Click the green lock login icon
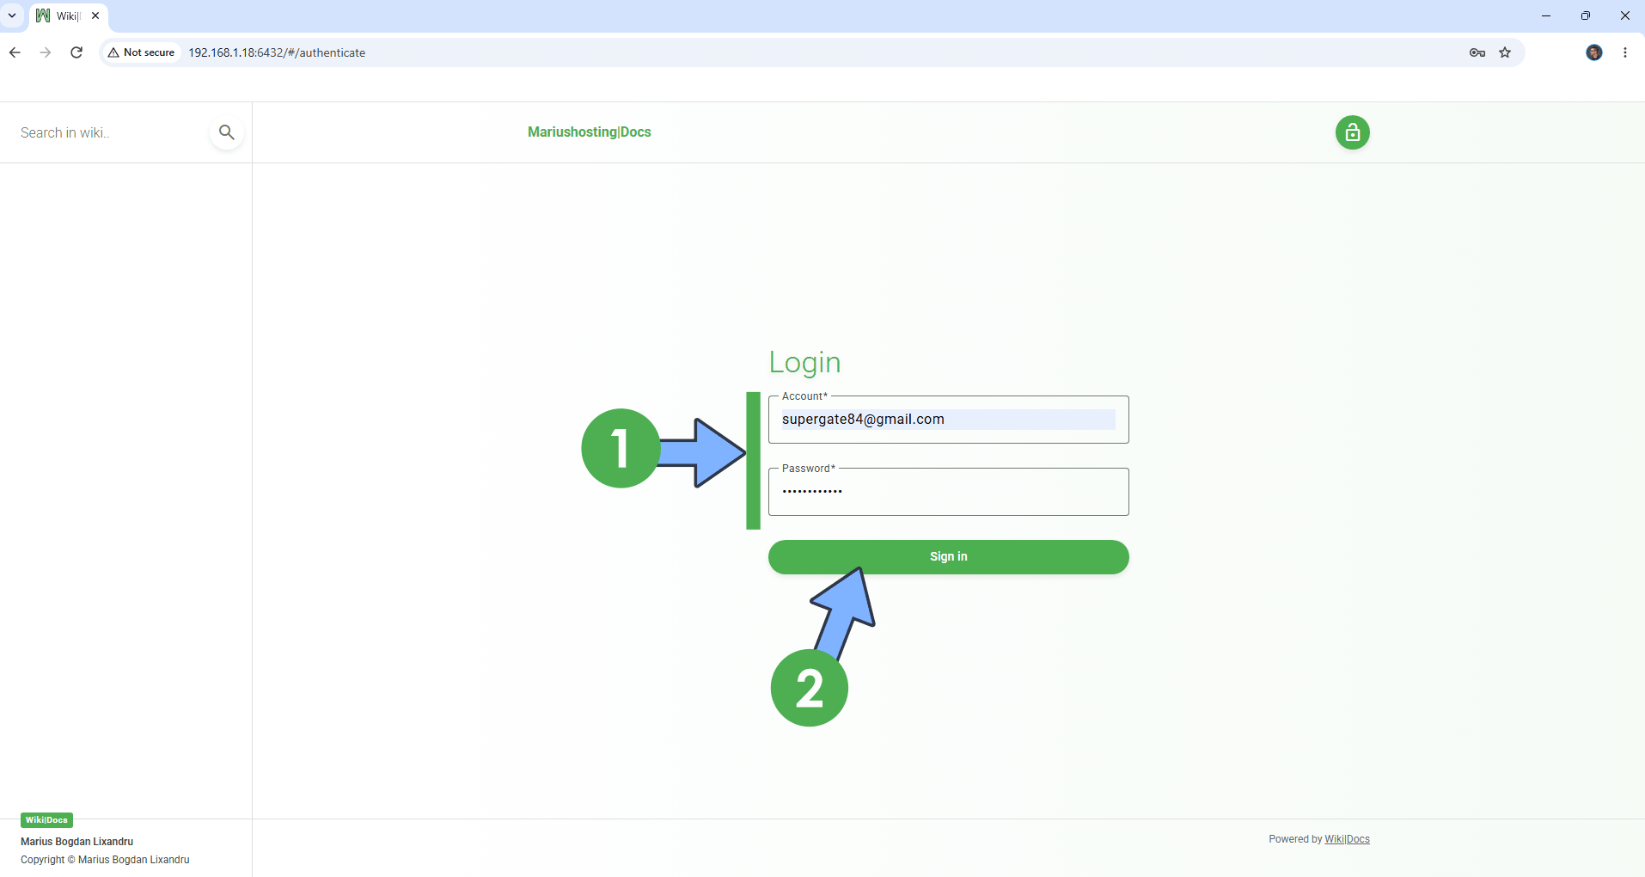Image resolution: width=1645 pixels, height=877 pixels. (x=1352, y=132)
